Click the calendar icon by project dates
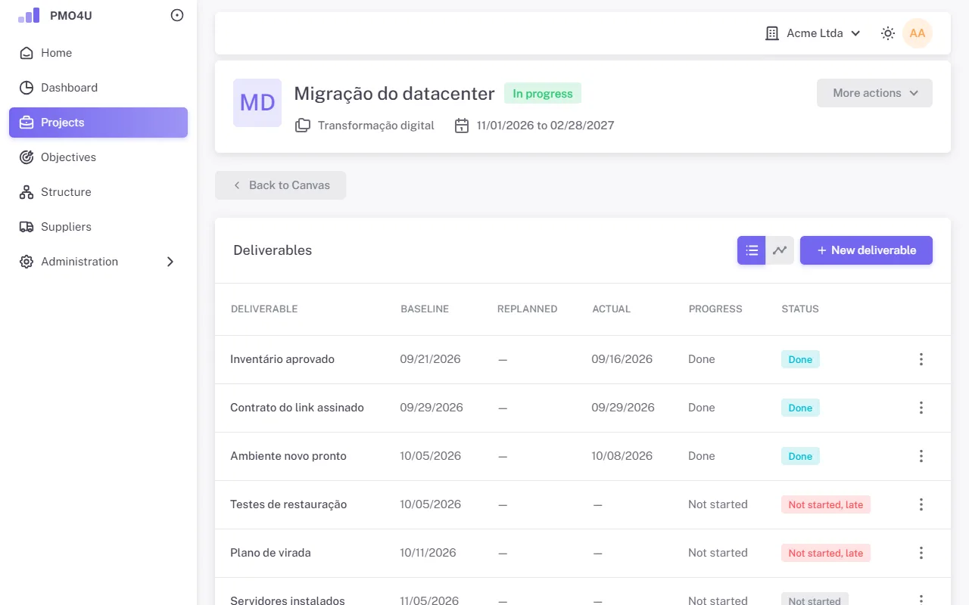This screenshot has height=605, width=969. (462, 126)
